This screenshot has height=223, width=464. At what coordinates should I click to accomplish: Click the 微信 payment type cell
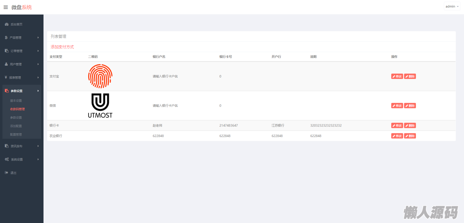tap(53, 106)
